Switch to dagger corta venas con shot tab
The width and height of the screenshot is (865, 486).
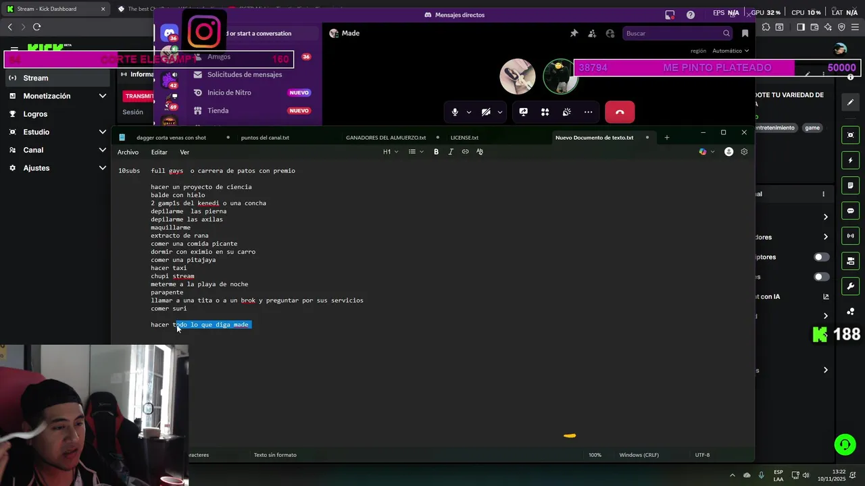click(x=171, y=138)
